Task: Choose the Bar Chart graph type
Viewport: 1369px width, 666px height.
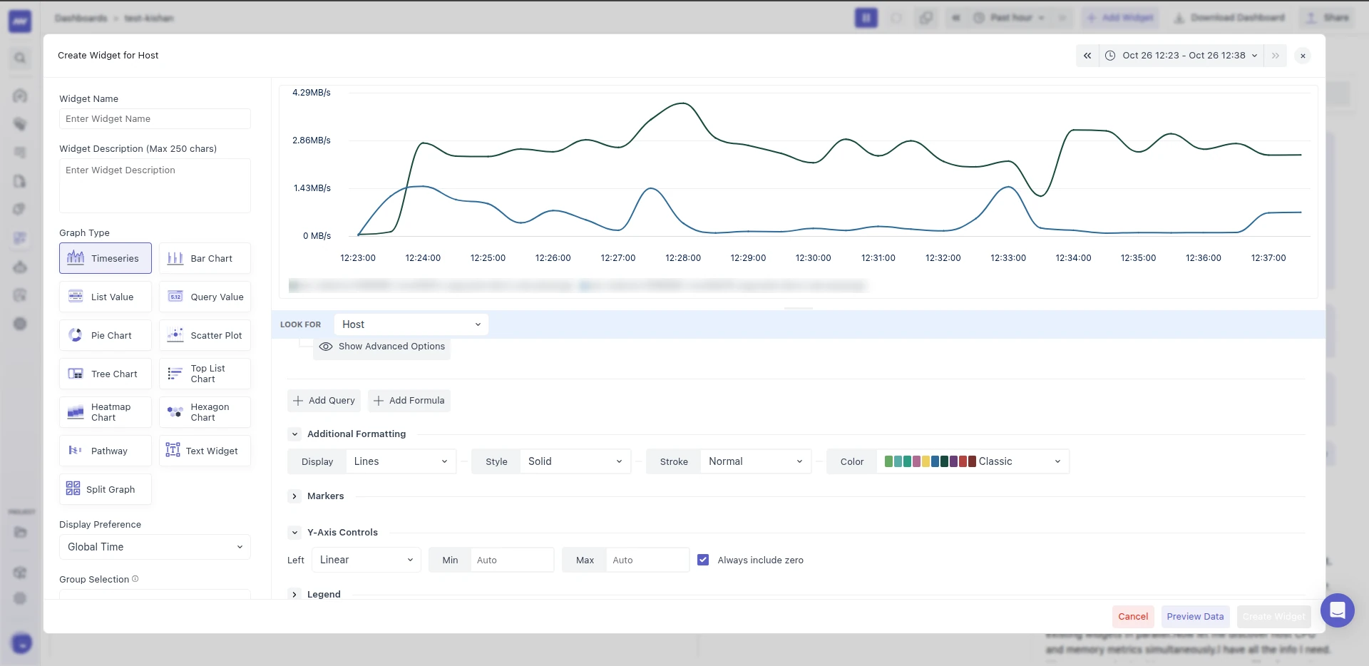Action: (x=205, y=258)
